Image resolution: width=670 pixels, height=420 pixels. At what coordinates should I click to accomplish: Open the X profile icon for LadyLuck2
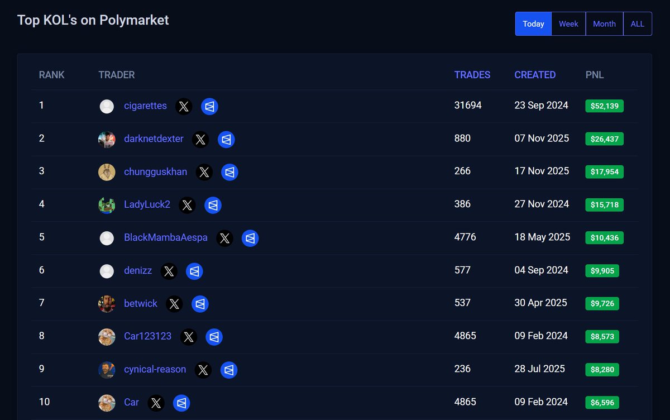187,205
